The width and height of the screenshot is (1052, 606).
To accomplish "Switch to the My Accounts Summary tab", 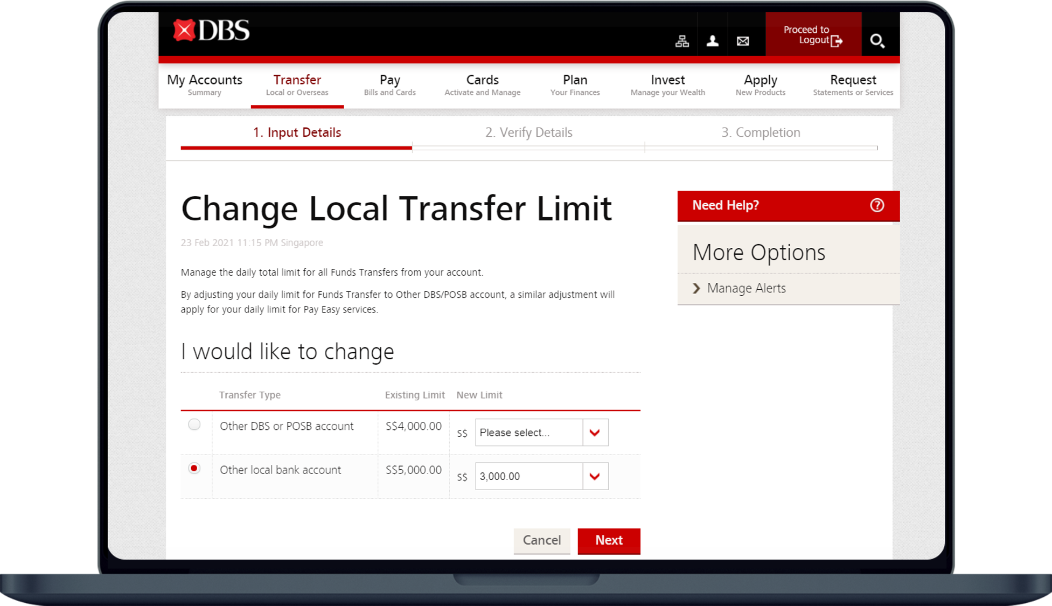I will [205, 84].
